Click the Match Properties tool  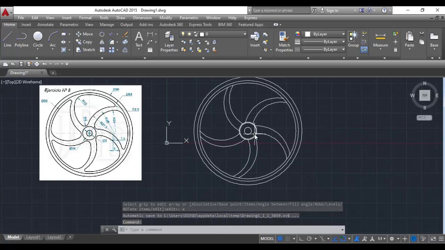(x=284, y=42)
